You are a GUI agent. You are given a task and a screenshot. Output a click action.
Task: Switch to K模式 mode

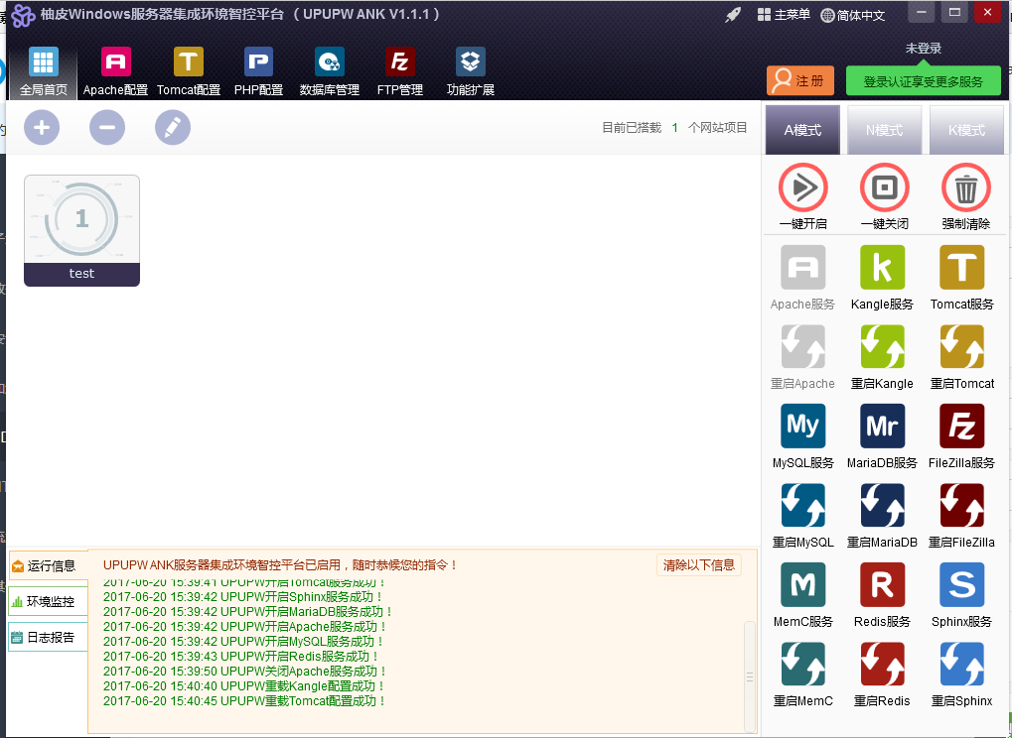(x=966, y=130)
